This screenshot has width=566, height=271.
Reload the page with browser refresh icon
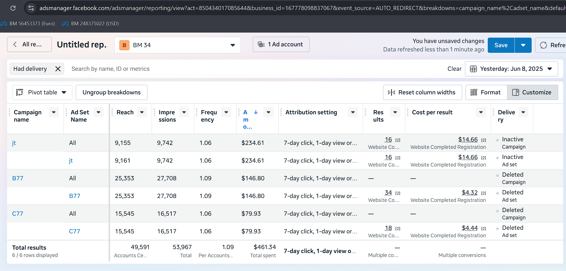pyautogui.click(x=13, y=8)
